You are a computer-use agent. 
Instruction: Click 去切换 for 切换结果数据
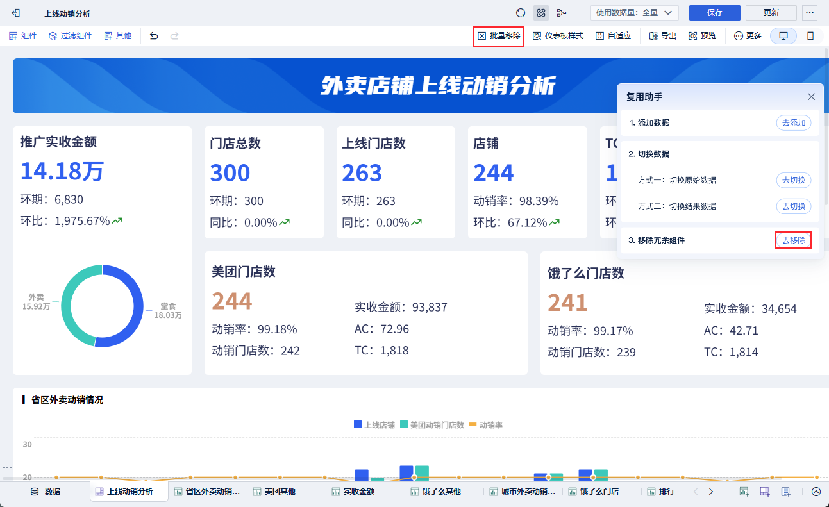click(793, 206)
